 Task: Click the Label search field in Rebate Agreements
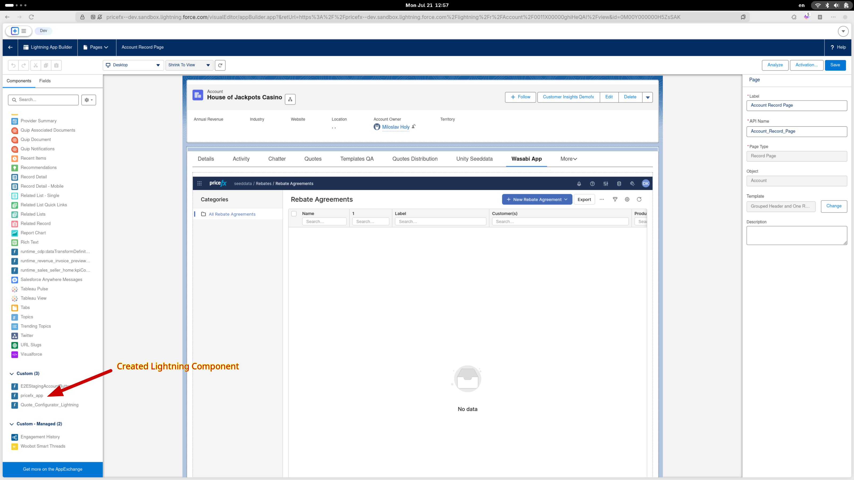tap(440, 221)
